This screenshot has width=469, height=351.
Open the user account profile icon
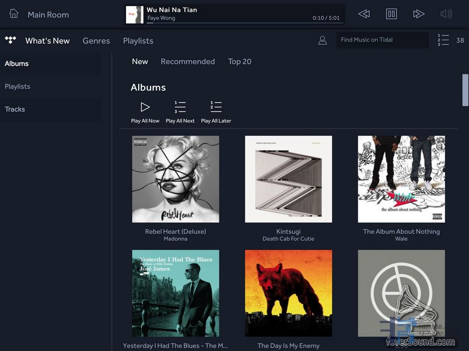[x=323, y=40]
